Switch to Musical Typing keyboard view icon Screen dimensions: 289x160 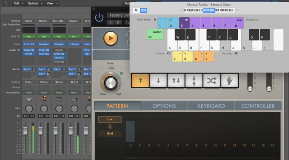tap(143, 10)
